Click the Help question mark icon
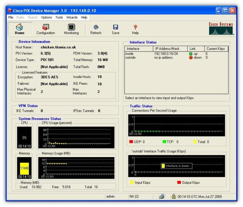This screenshot has width=243, height=207. tap(135, 27)
